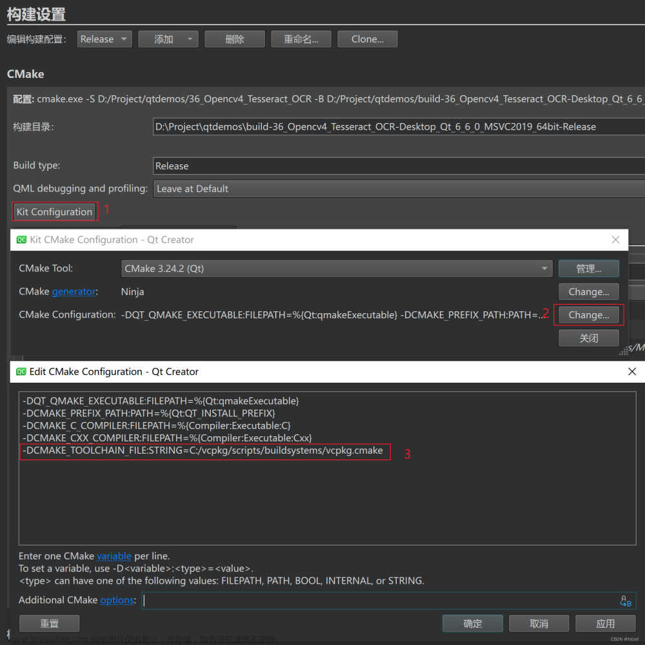The width and height of the screenshot is (645, 645).
Task: Close the Edit CMake Configuration dialog
Action: (x=632, y=371)
